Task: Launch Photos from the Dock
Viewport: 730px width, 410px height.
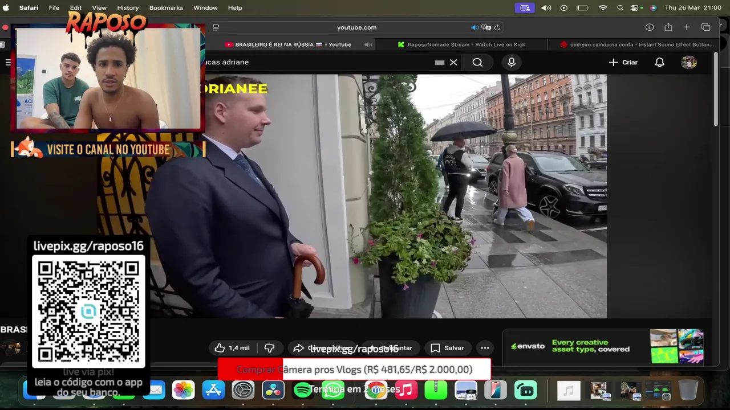Action: [184, 390]
